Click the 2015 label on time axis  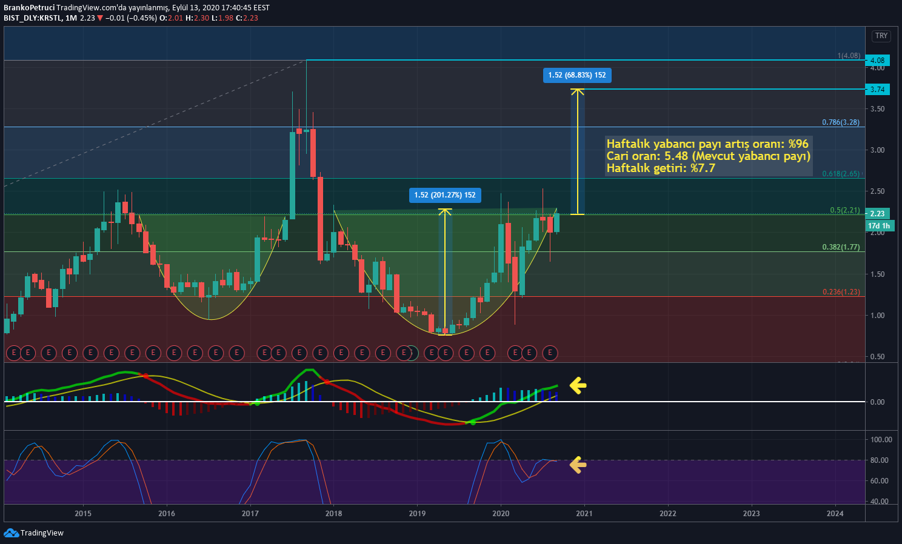83,514
